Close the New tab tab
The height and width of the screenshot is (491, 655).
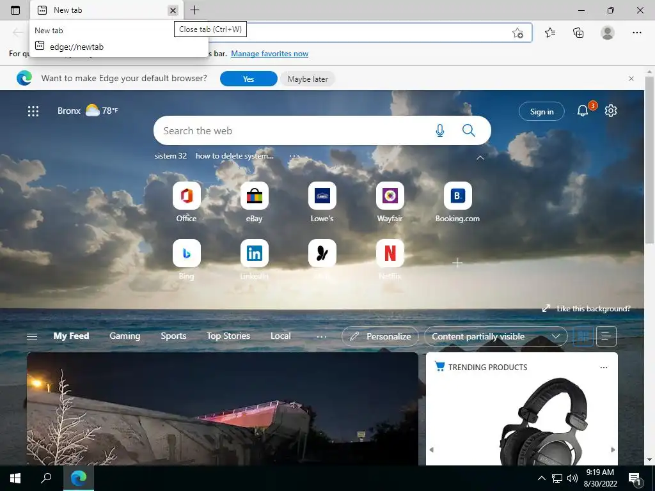(173, 10)
